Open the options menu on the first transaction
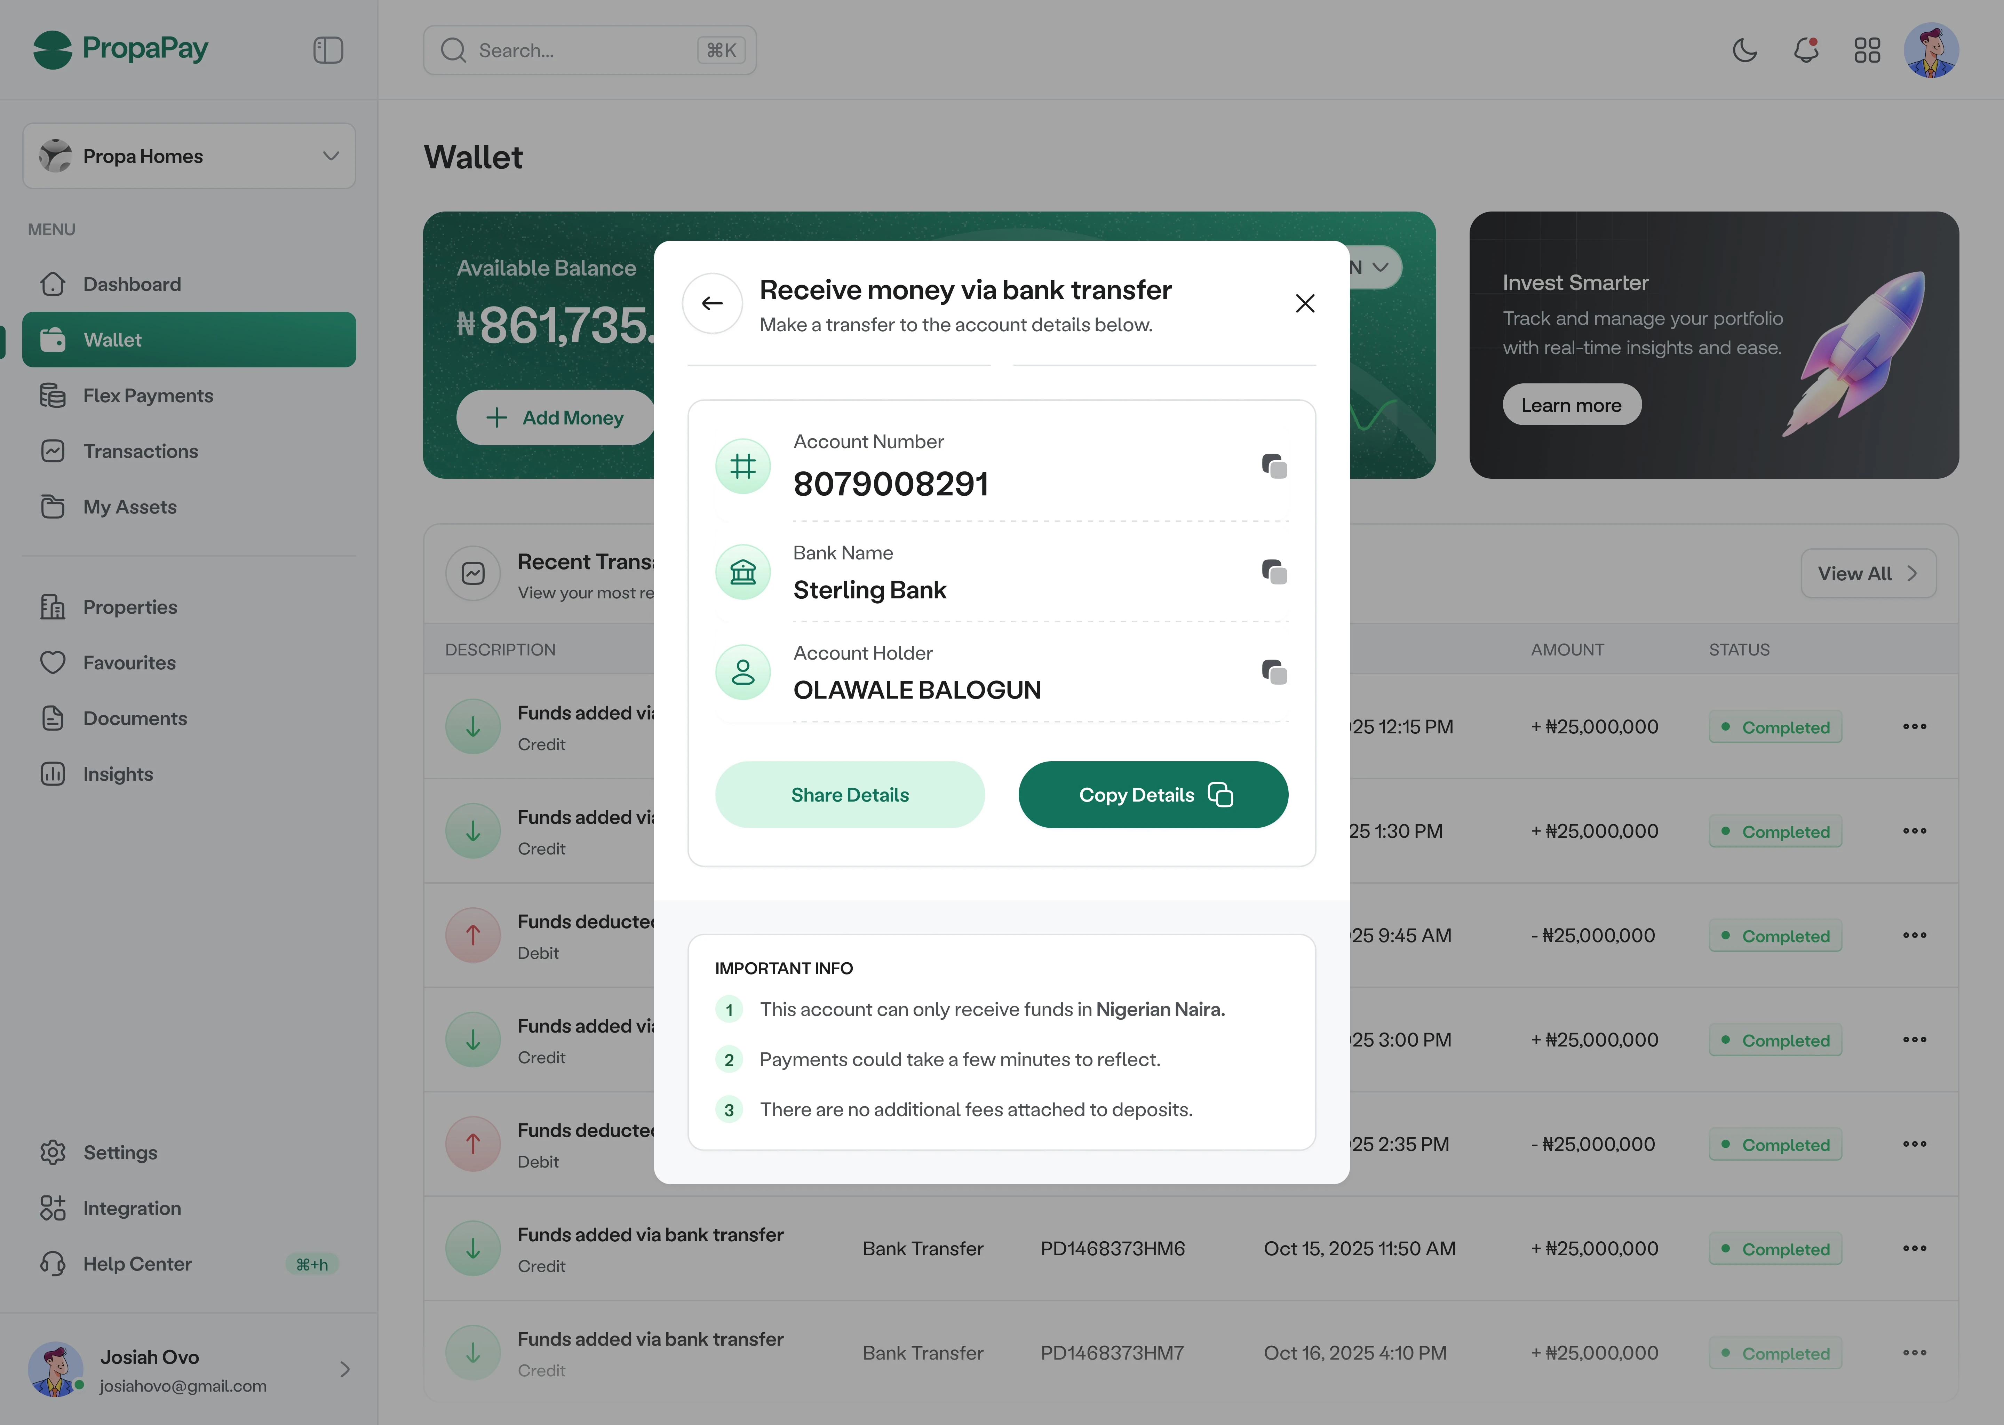The height and width of the screenshot is (1425, 2004). click(1915, 726)
